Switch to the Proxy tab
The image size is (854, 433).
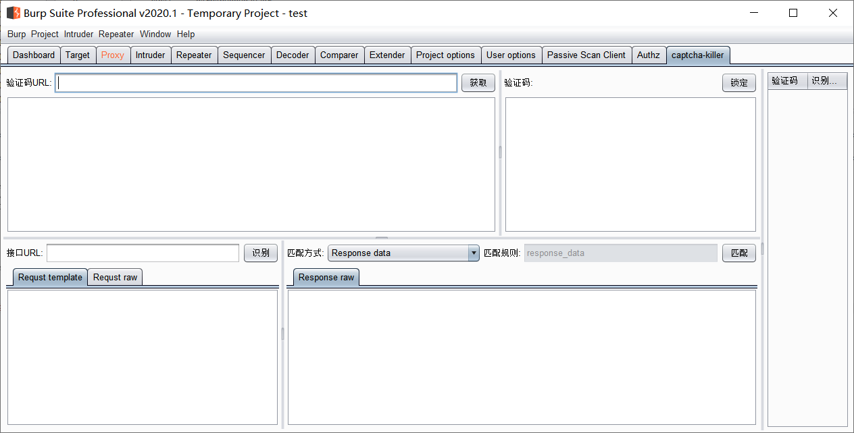(113, 55)
